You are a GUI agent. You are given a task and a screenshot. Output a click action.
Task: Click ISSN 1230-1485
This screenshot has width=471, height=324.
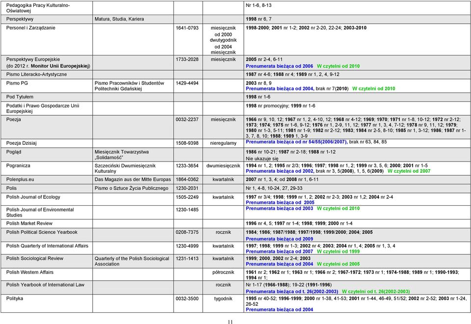[187, 210]
